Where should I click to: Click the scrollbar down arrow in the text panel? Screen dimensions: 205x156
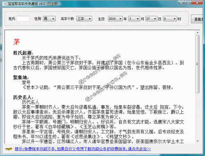pyautogui.click(x=198, y=141)
